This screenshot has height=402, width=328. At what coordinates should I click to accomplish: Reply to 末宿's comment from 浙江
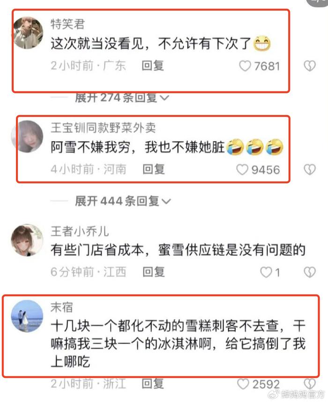click(153, 384)
